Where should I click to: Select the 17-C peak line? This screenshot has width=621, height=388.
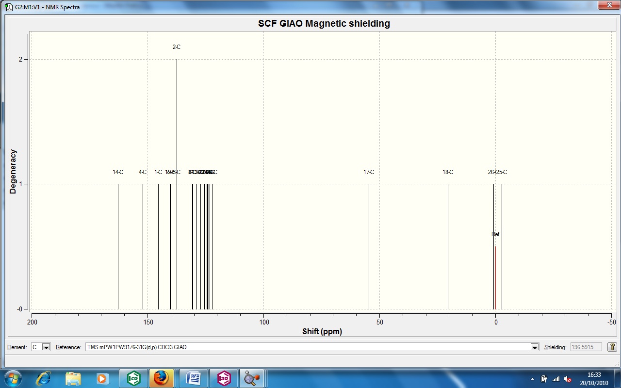(369, 246)
